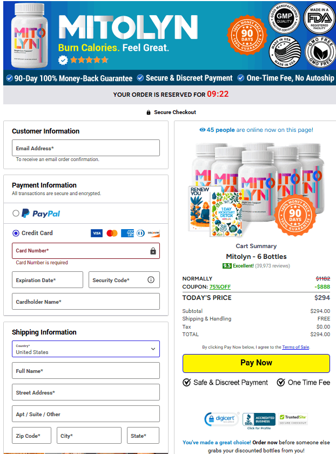
Task: Click the Expiration Date field
Action: coord(48,280)
